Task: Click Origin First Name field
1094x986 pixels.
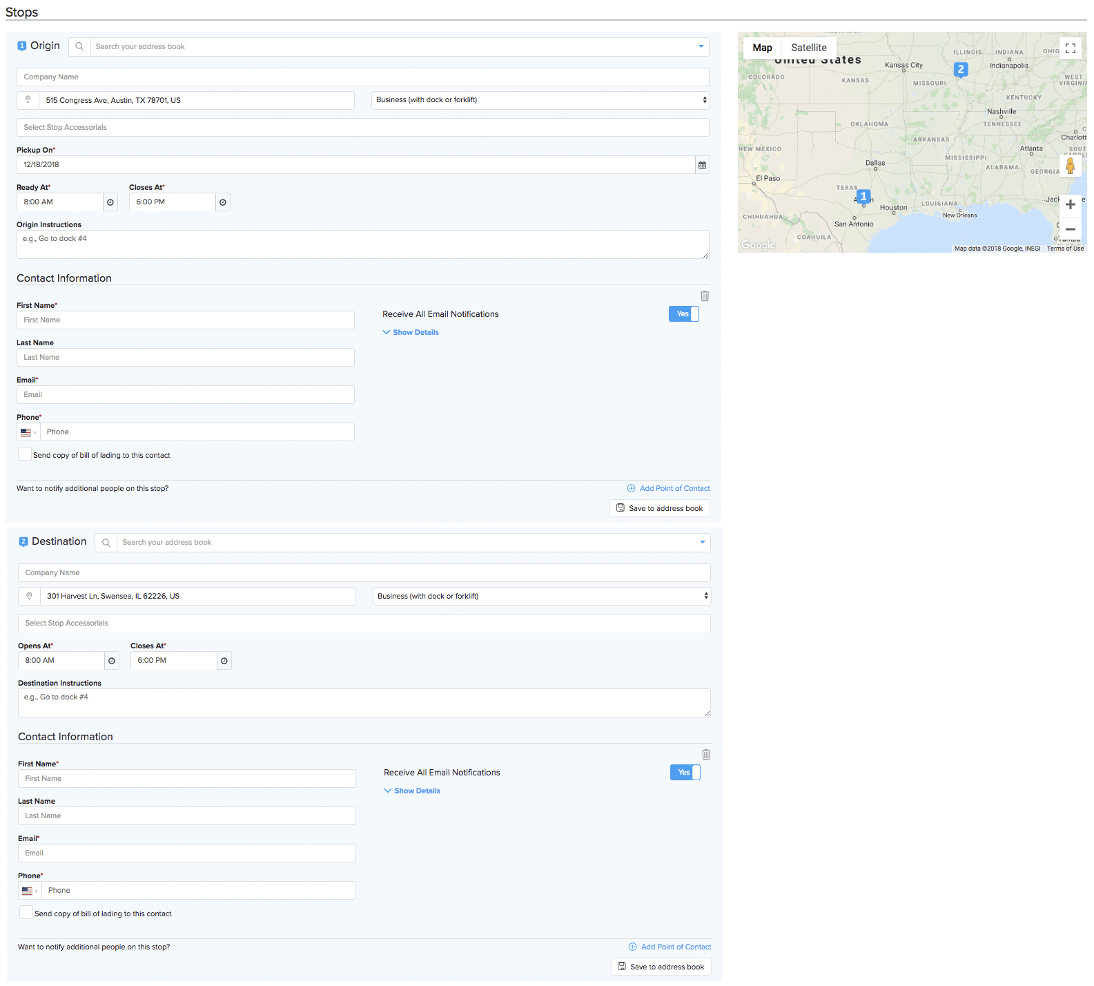Action: pyautogui.click(x=186, y=320)
